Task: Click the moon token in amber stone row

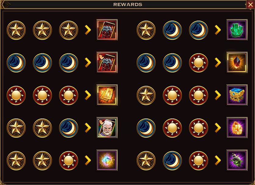Action: pyautogui.click(x=146, y=128)
